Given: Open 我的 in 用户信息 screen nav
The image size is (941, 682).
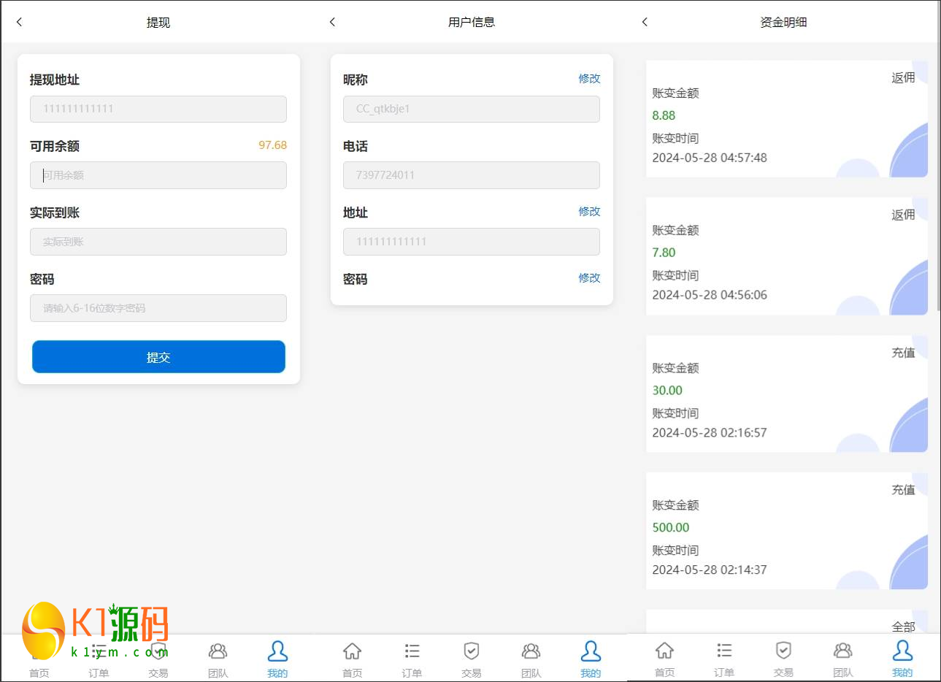Looking at the screenshot, I should pos(591,659).
